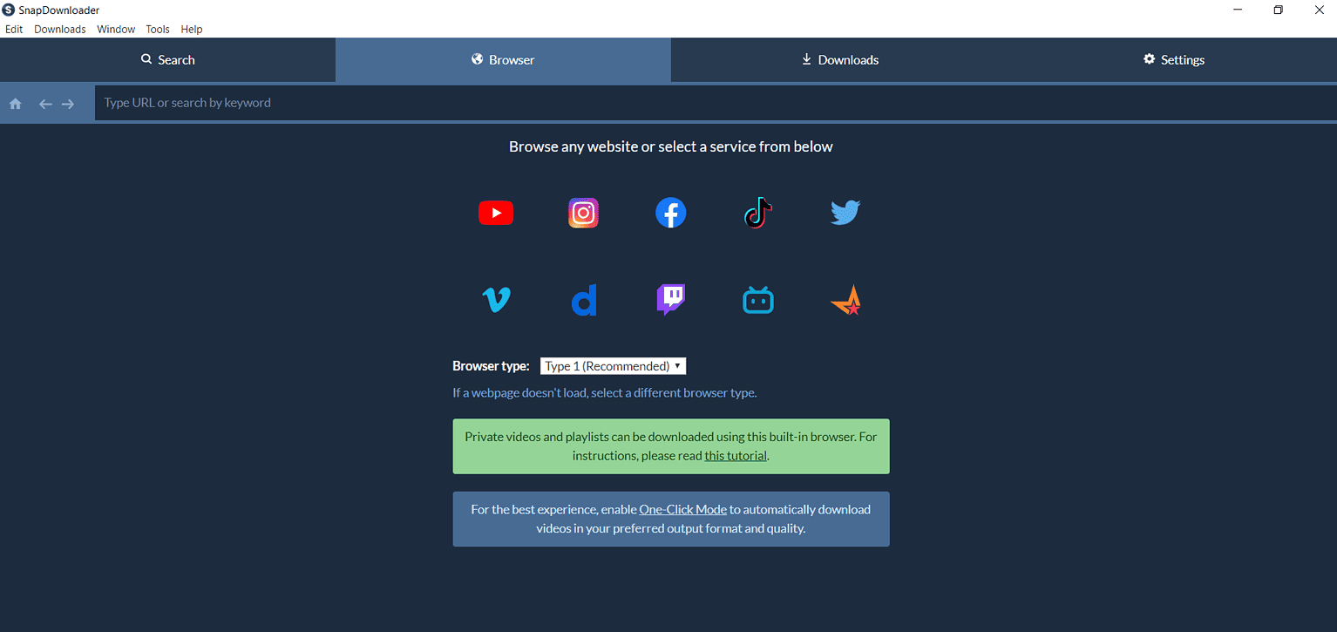Open the YouTube service icon
The width and height of the screenshot is (1337, 632).
496,212
